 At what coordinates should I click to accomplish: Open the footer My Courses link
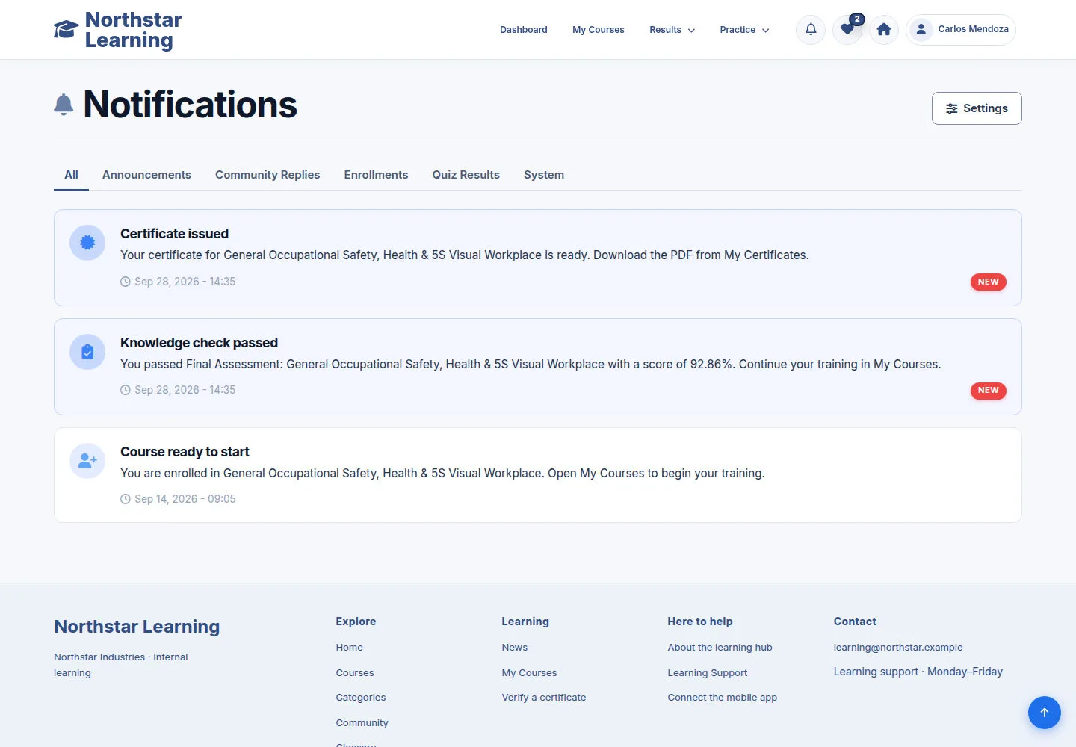529,673
